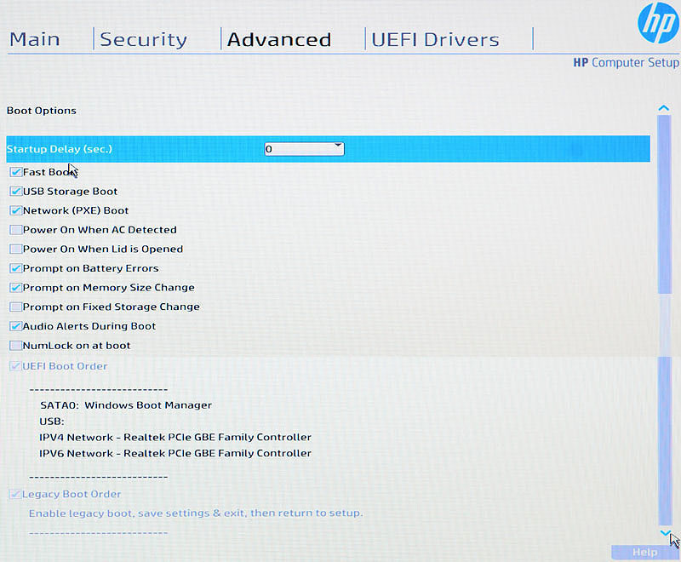Click the scroll up arrow

click(664, 107)
